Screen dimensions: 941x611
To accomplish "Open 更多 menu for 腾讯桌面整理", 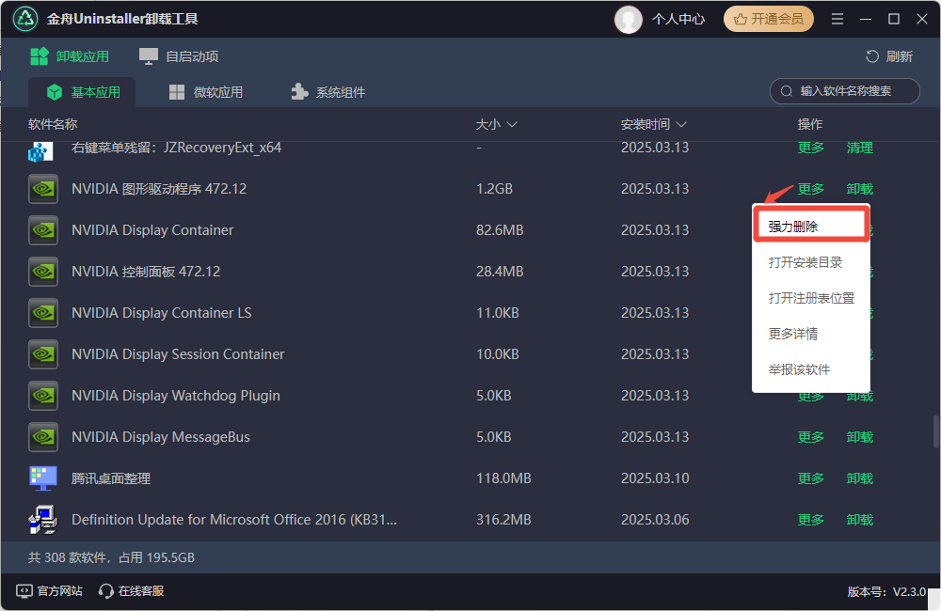I will pyautogui.click(x=810, y=478).
